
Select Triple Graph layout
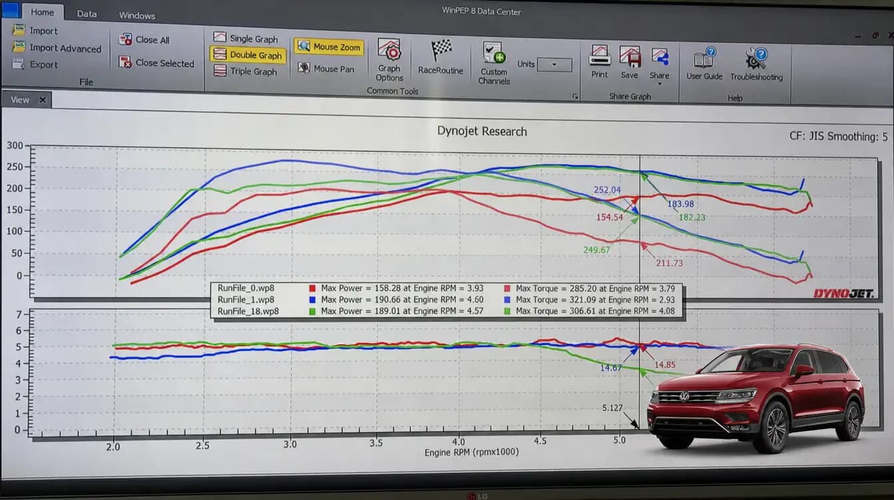point(245,71)
